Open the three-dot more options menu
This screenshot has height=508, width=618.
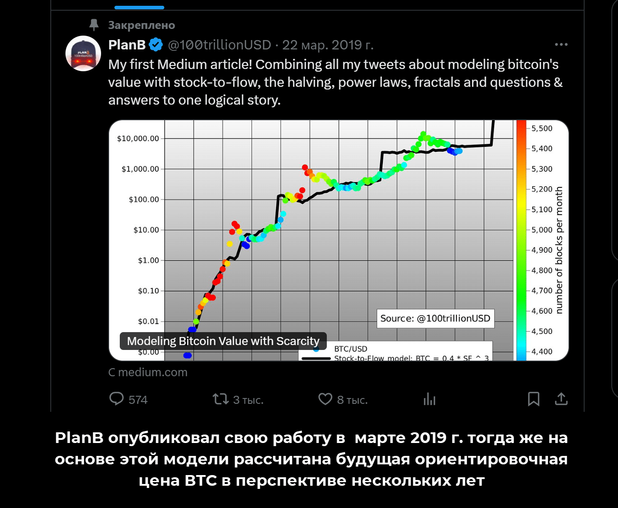(561, 45)
